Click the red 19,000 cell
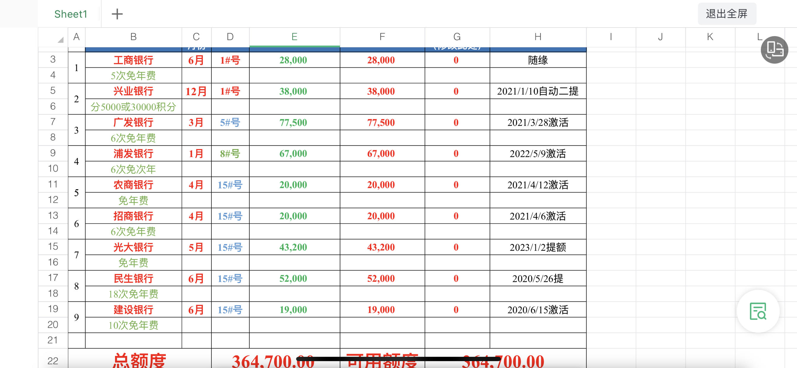 point(382,310)
